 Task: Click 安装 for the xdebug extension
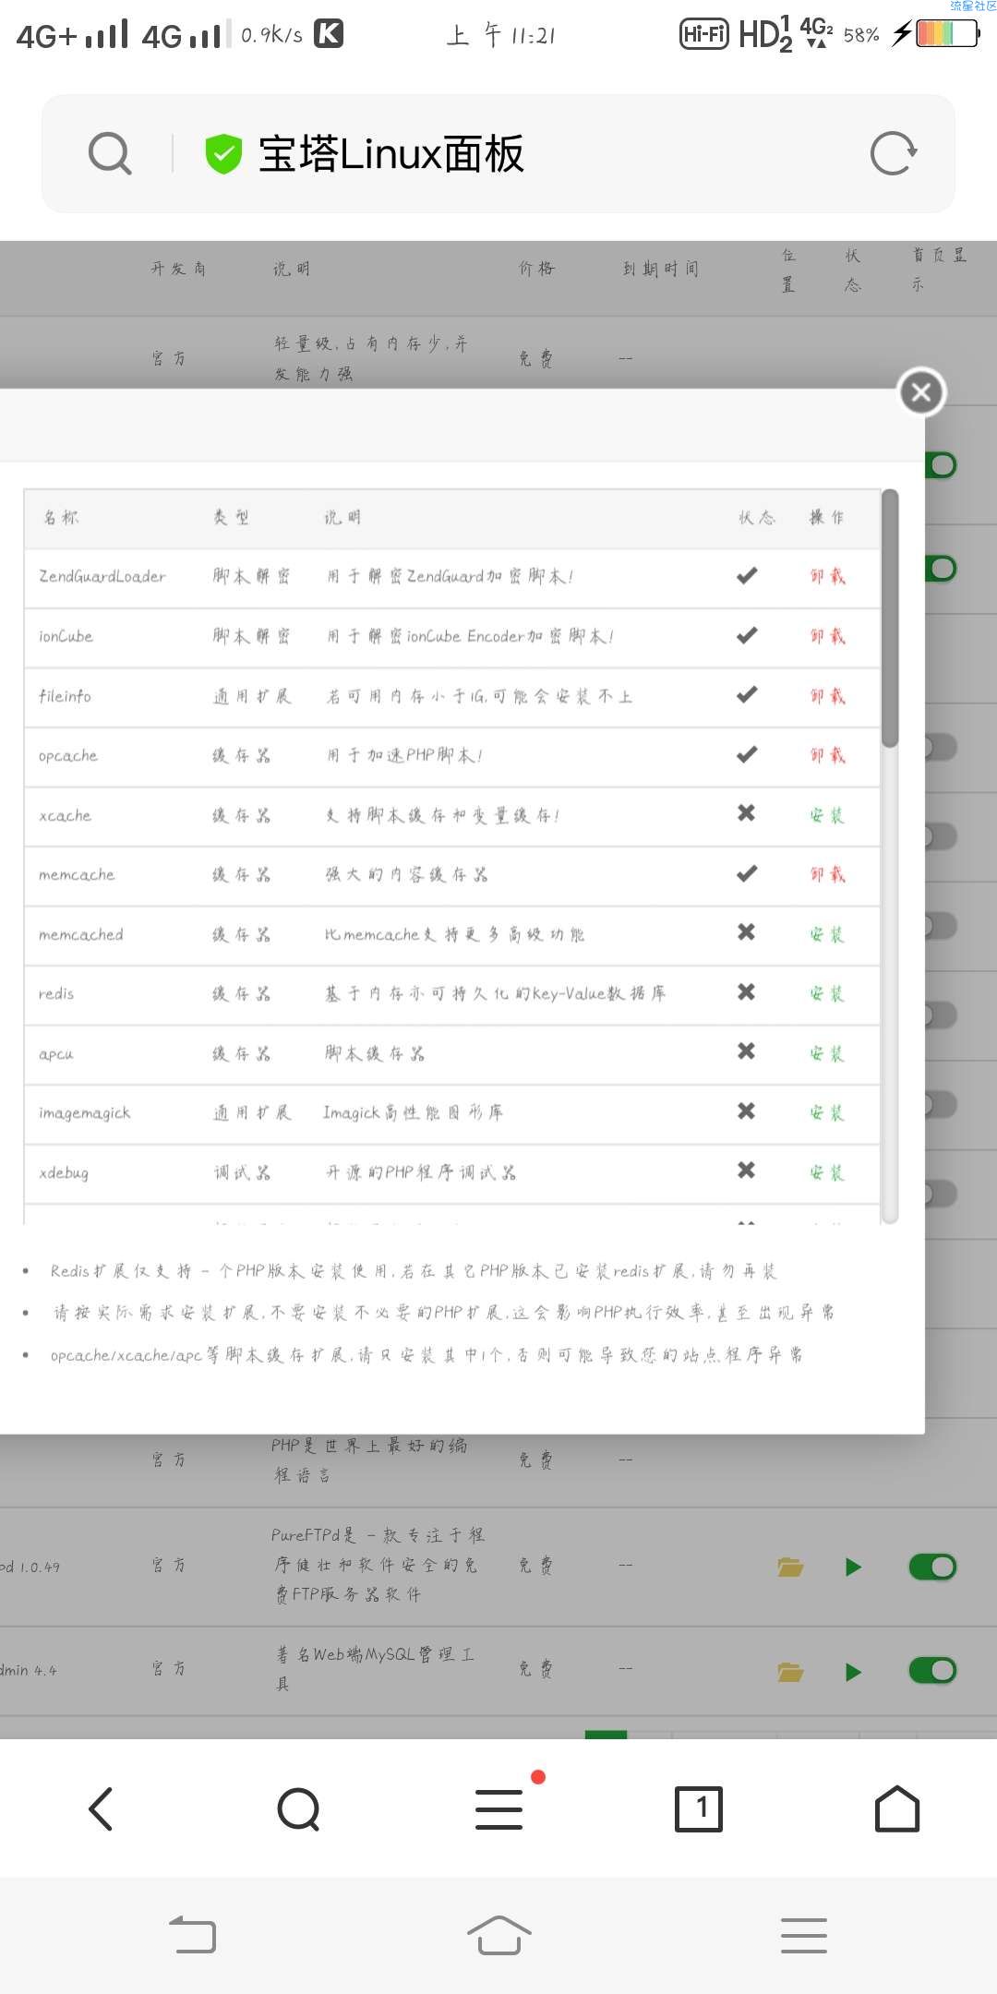pos(827,1172)
